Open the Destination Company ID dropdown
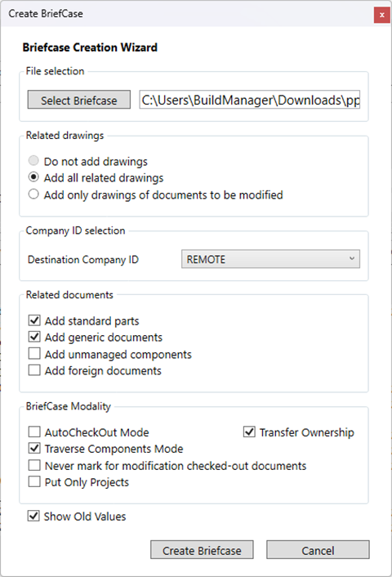Viewport: 392px width, 577px height. pos(270,259)
